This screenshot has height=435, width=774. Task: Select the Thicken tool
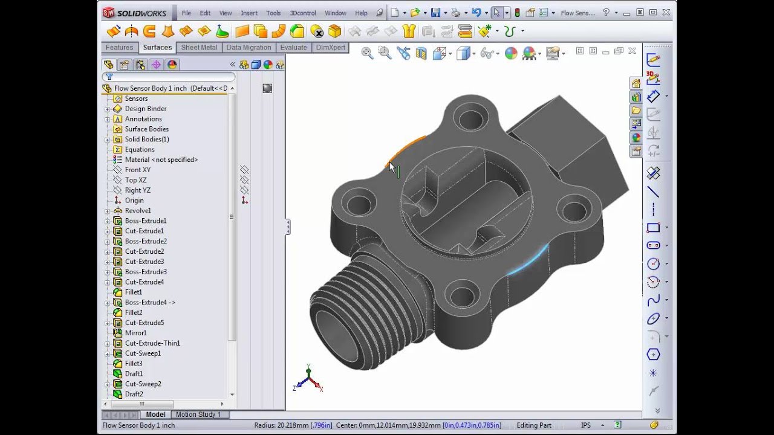pyautogui.click(x=429, y=31)
